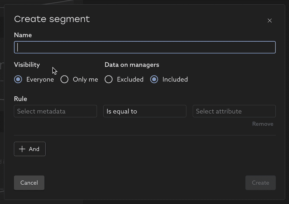Open the Select attribute dropdown
The image size is (289, 204).
[234, 111]
